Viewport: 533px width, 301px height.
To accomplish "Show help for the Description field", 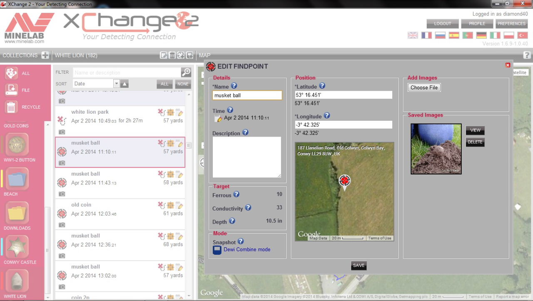I will click(245, 132).
